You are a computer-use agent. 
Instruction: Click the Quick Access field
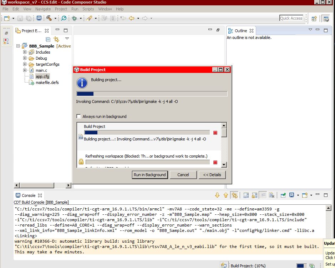(291, 18)
